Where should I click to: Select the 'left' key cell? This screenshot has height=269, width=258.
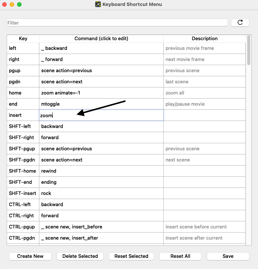(x=23, y=48)
